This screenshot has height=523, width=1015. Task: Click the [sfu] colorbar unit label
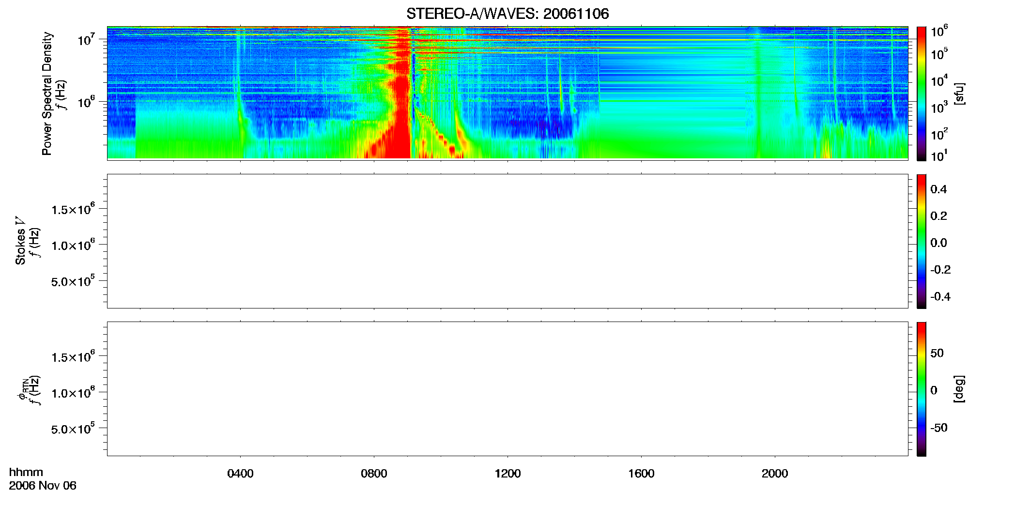click(959, 93)
